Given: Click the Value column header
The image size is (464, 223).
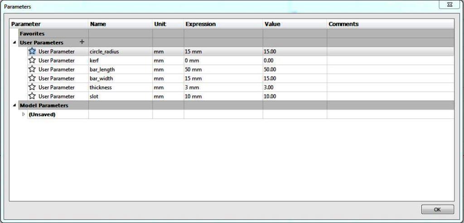Looking at the screenshot, I should coord(295,24).
